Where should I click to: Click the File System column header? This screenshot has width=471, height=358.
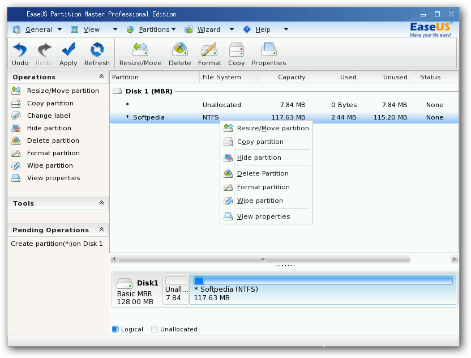point(228,77)
